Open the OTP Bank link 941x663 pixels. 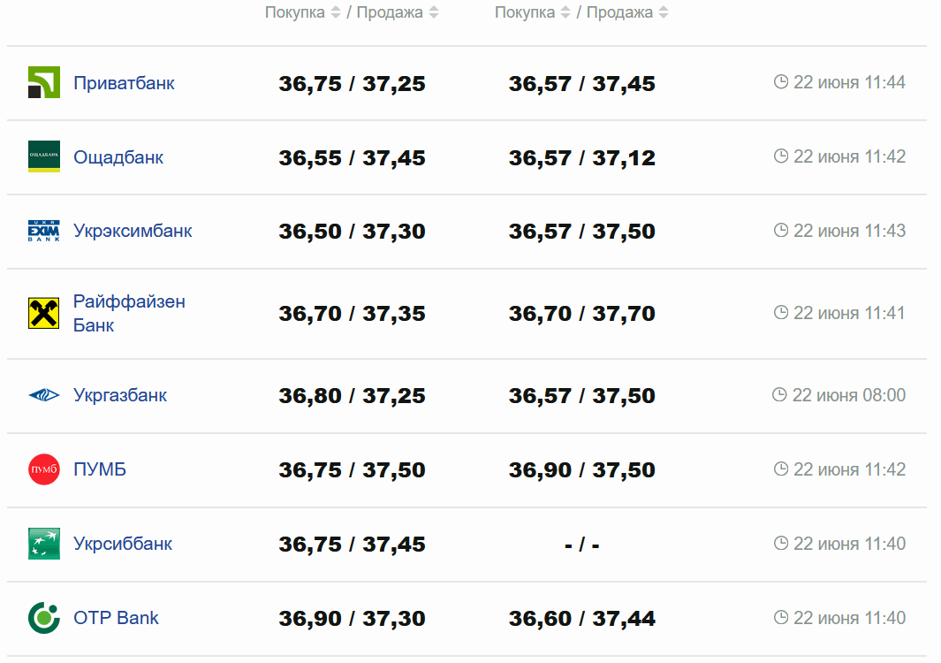coord(116,618)
